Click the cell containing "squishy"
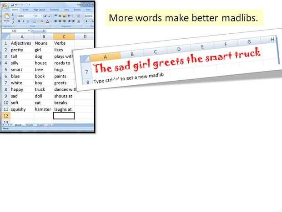 [x=22, y=109]
